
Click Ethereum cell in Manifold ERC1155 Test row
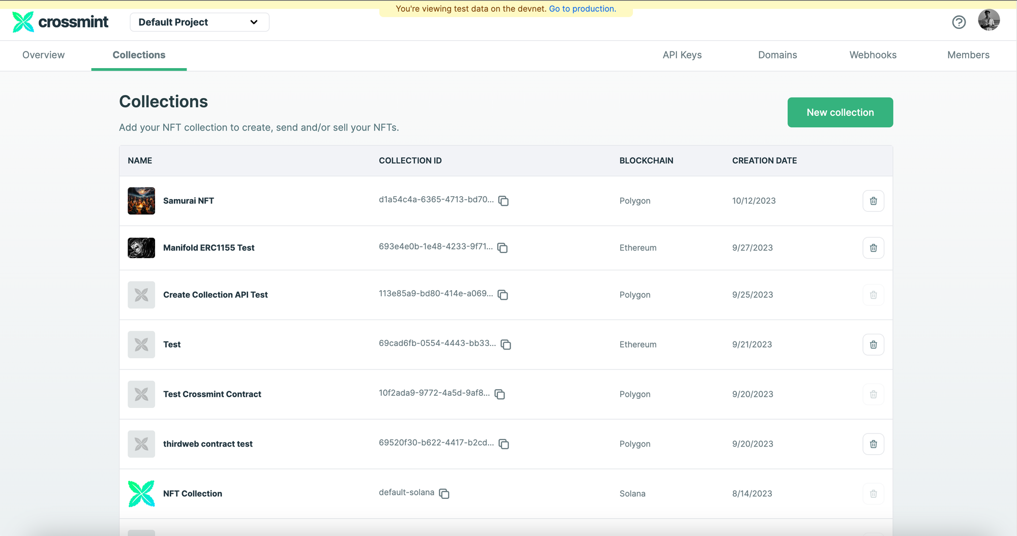(x=638, y=248)
